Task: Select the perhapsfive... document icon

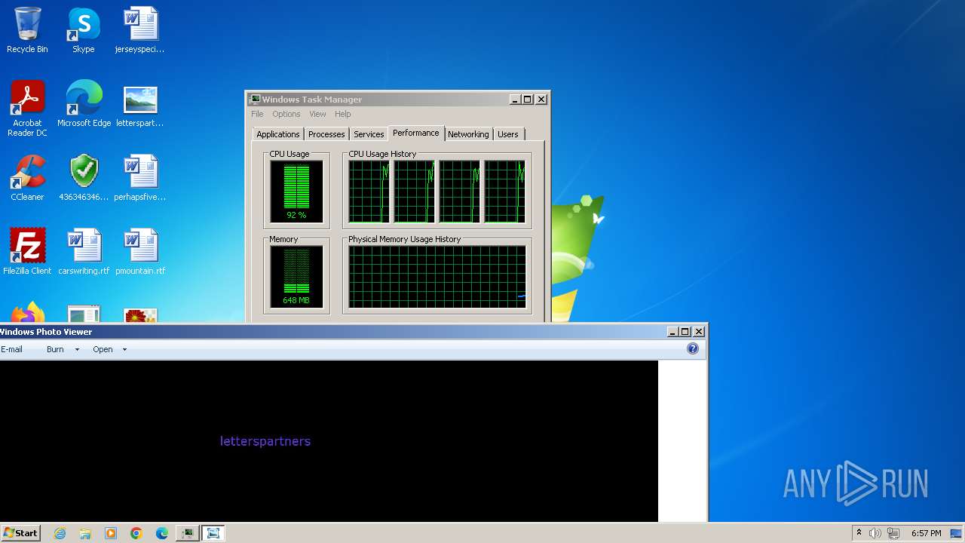Action: pyautogui.click(x=140, y=178)
